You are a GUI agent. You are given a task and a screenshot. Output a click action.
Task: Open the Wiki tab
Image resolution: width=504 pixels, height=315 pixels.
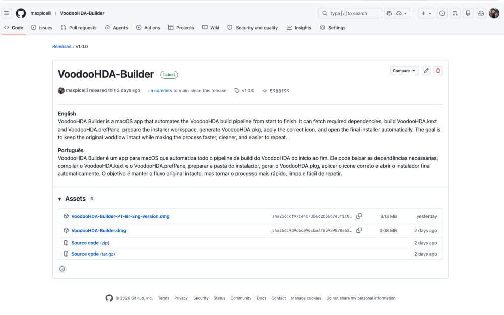click(x=211, y=28)
